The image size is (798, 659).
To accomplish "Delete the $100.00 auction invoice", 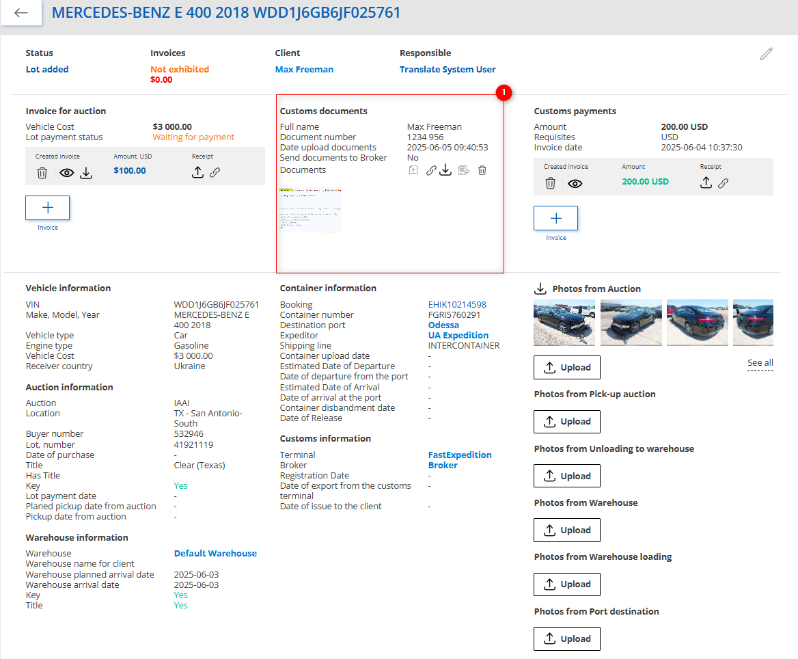I will pos(42,173).
